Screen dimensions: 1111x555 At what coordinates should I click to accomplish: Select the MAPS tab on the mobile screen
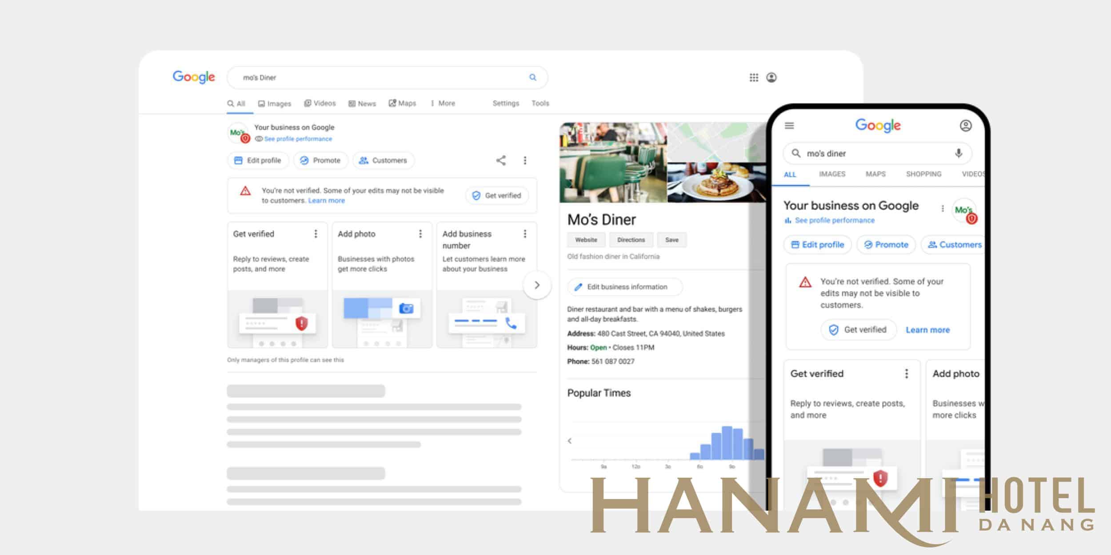tap(875, 174)
